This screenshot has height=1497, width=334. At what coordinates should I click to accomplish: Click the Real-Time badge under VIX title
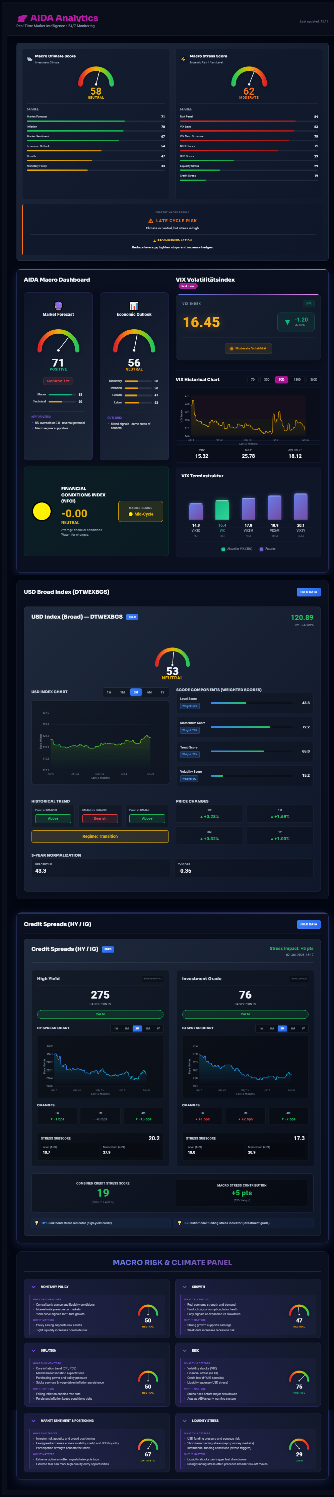click(x=188, y=286)
